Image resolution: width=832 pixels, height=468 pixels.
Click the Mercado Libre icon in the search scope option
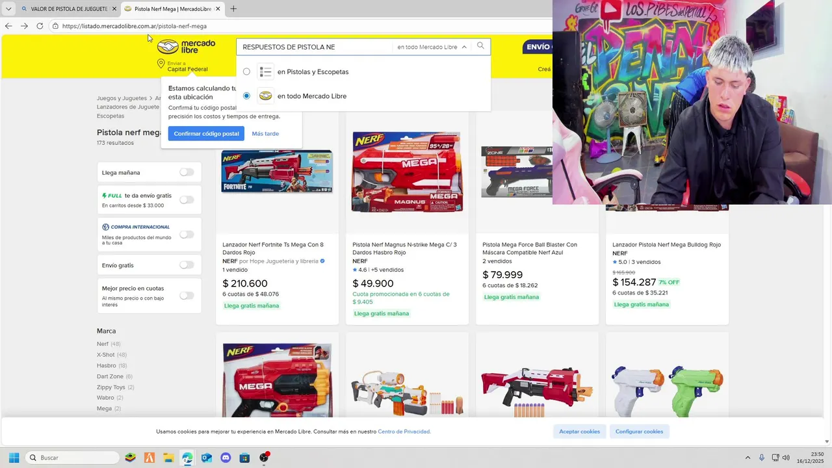(x=265, y=96)
